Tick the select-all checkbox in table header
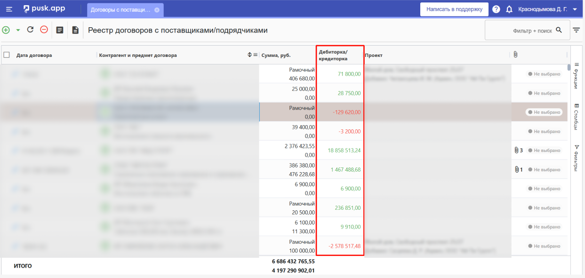The height and width of the screenshot is (278, 585). tap(7, 55)
